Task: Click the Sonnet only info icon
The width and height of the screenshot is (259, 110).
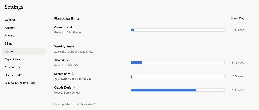Action: pos(72,74)
